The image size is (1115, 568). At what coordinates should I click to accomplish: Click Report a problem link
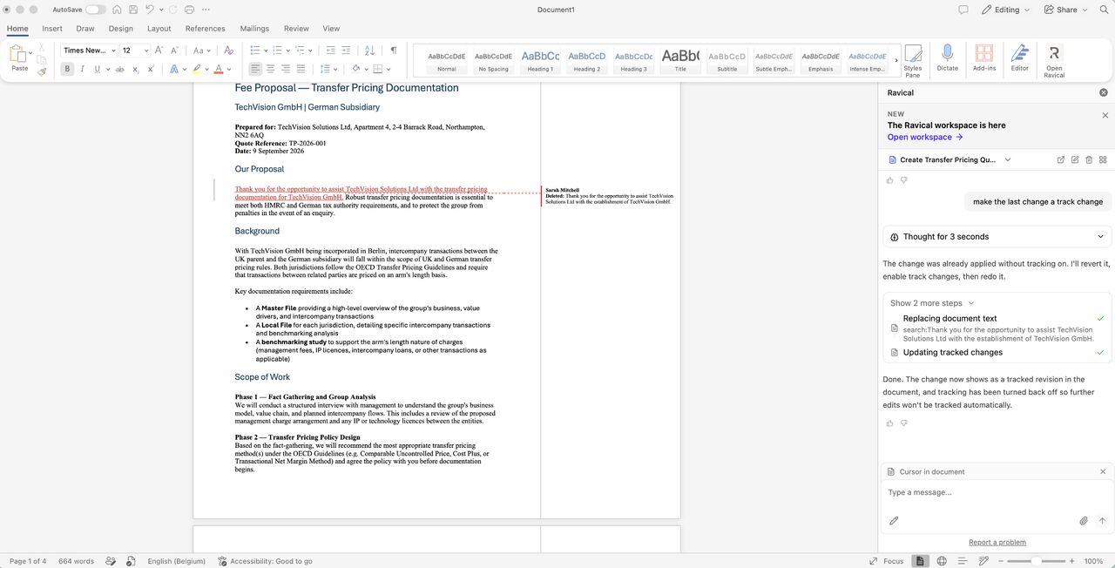[997, 542]
